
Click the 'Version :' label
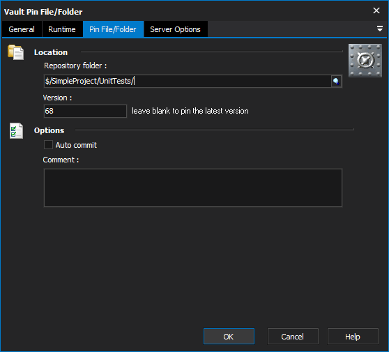point(57,98)
